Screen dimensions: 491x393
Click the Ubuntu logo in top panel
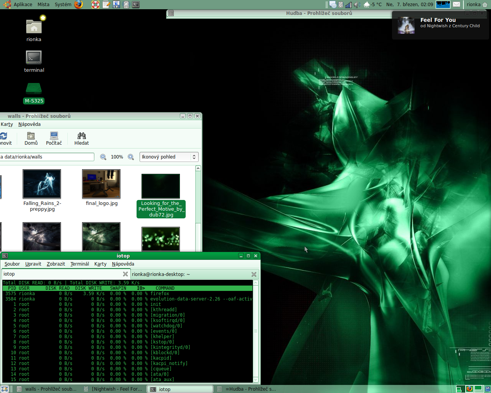tap(7, 5)
